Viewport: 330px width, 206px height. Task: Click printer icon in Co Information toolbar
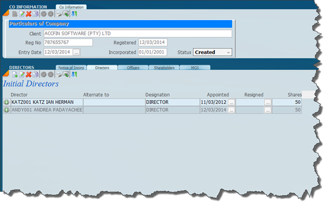pyautogui.click(x=59, y=14)
